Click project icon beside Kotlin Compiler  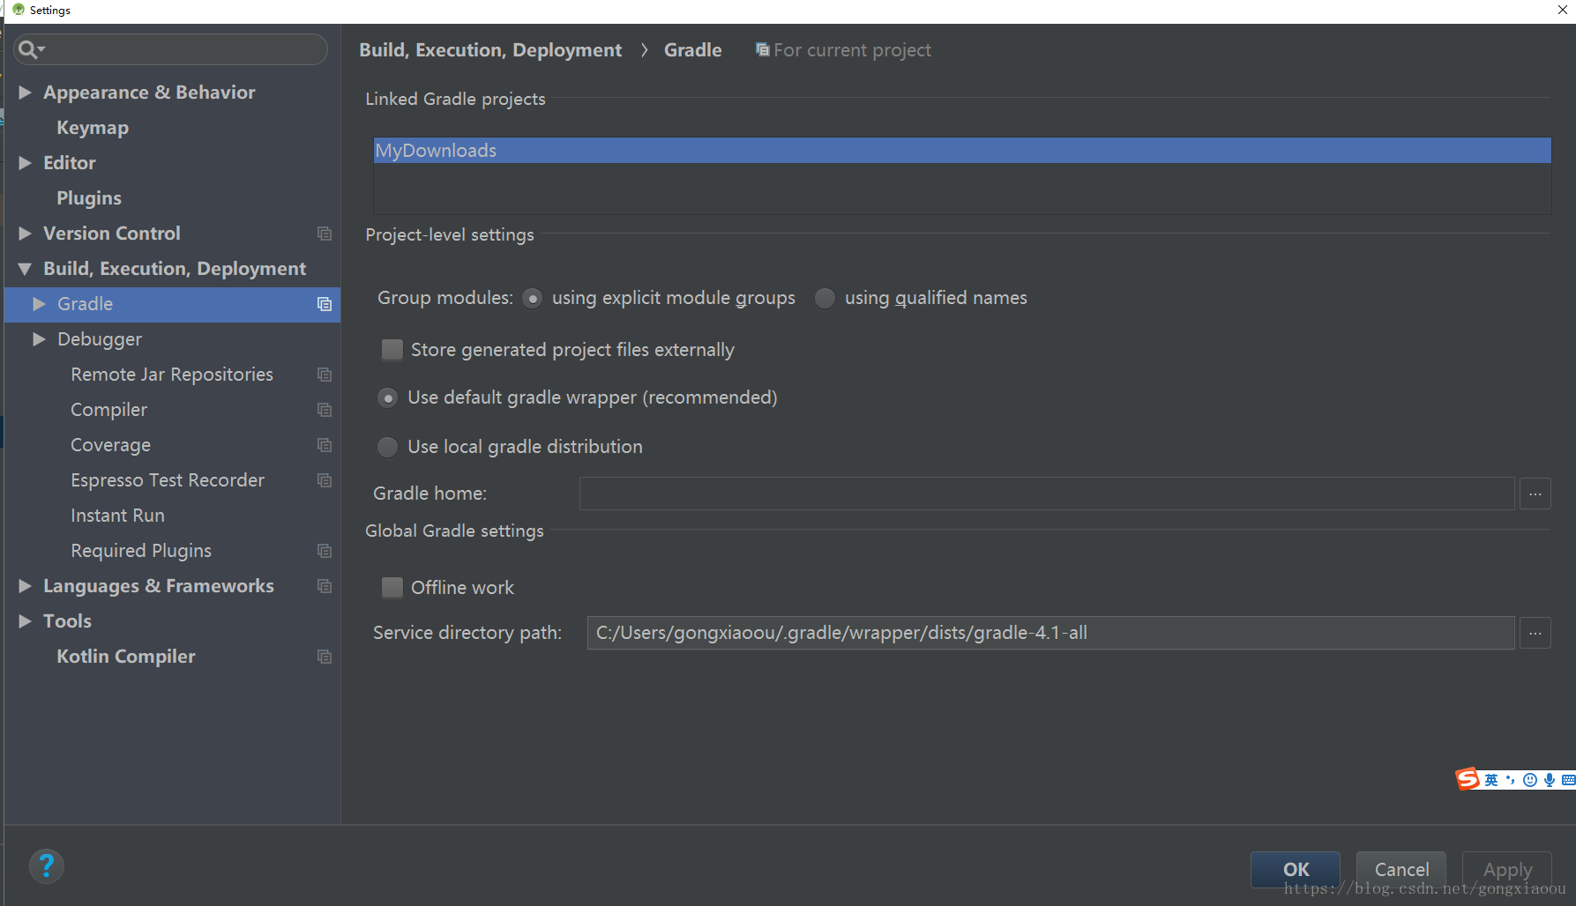(x=325, y=657)
